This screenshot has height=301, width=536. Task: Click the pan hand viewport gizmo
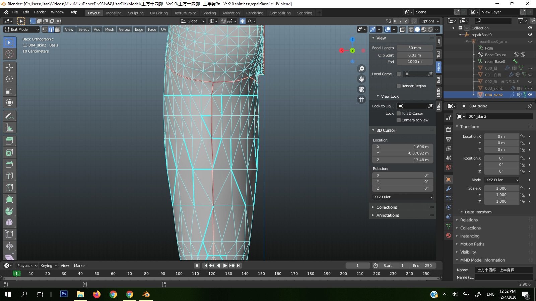coord(361,79)
